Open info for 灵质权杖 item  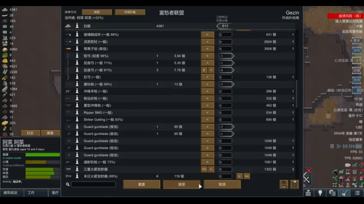pyautogui.click(x=77, y=42)
